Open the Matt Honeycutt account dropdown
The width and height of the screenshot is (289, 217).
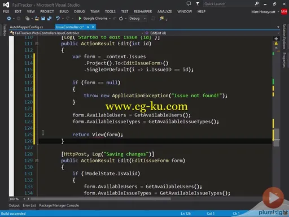click(x=278, y=12)
